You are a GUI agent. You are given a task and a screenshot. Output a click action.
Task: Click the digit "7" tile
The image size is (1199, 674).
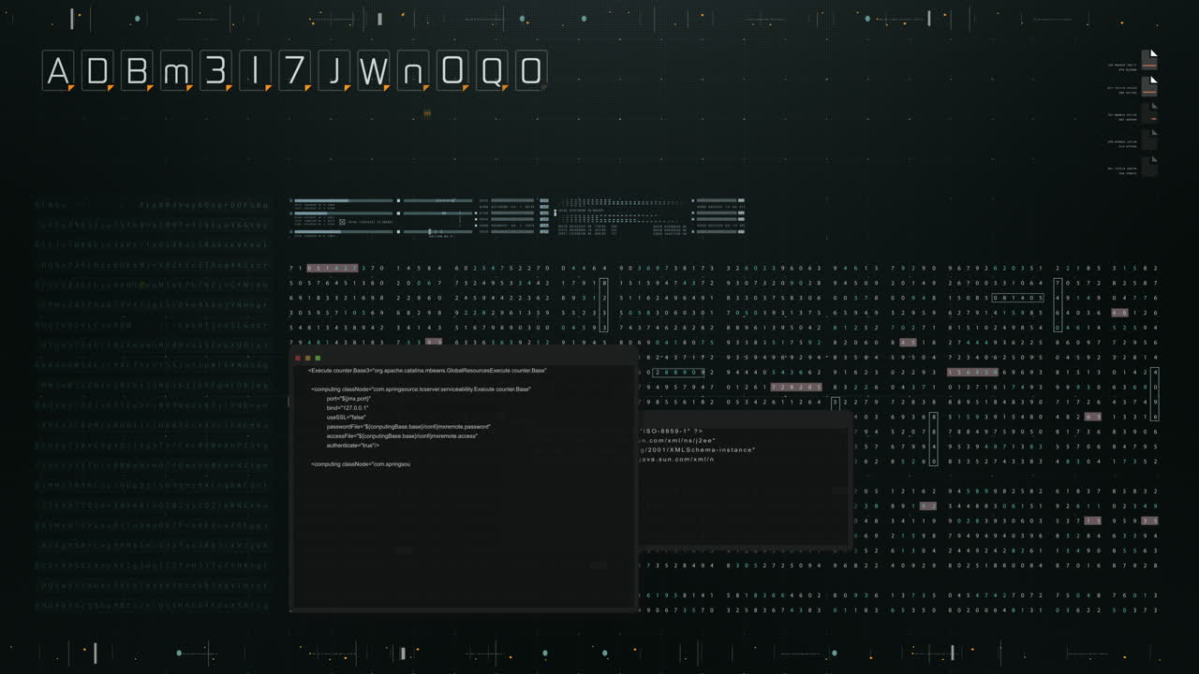[x=294, y=71]
